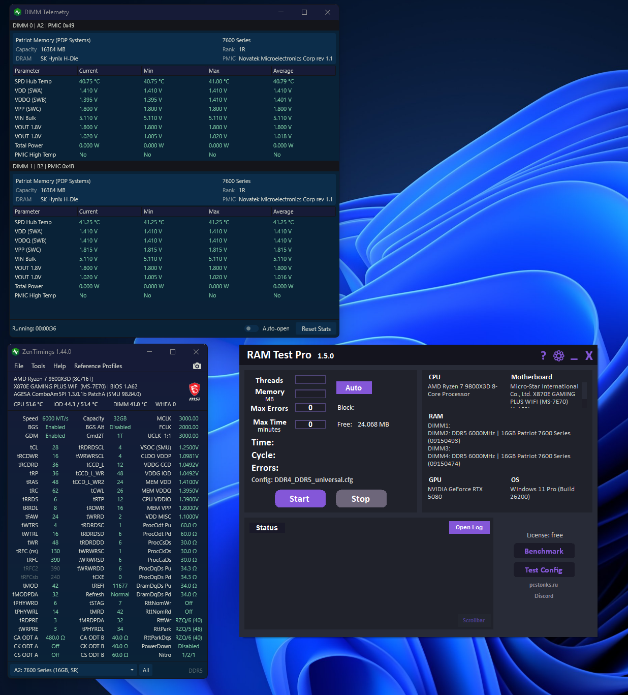
Task: Open the Discord link
Action: [544, 596]
